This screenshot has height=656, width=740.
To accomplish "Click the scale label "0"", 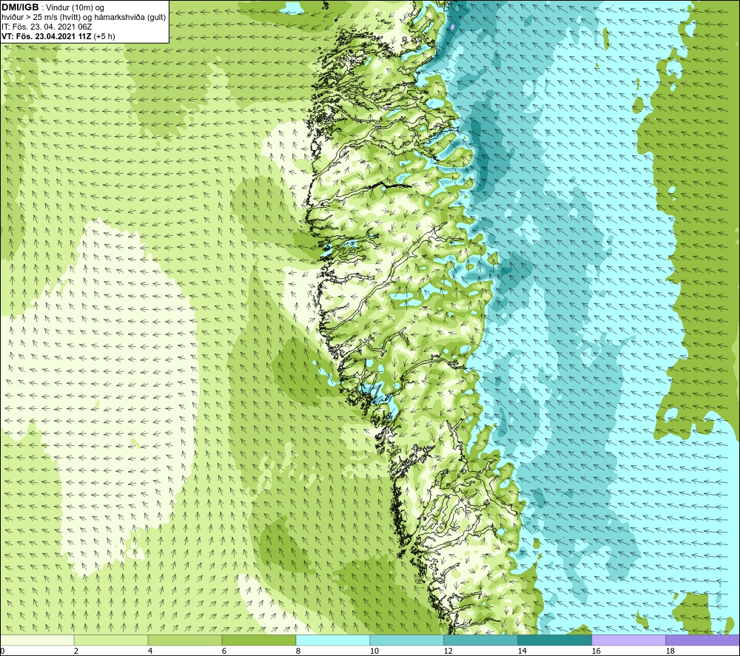I will pyautogui.click(x=2, y=651).
